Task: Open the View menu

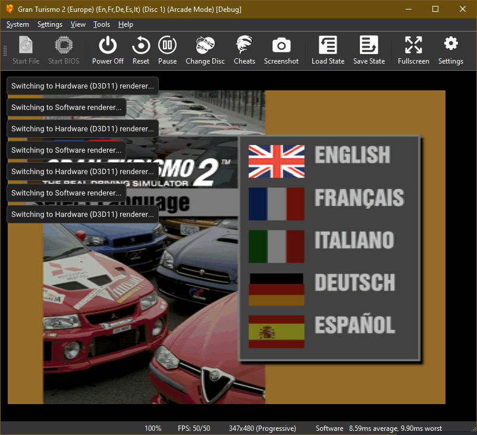Action: tap(78, 24)
